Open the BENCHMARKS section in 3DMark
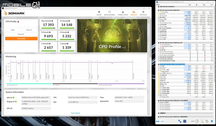The height and width of the screenshot is (126, 216). point(109,13)
